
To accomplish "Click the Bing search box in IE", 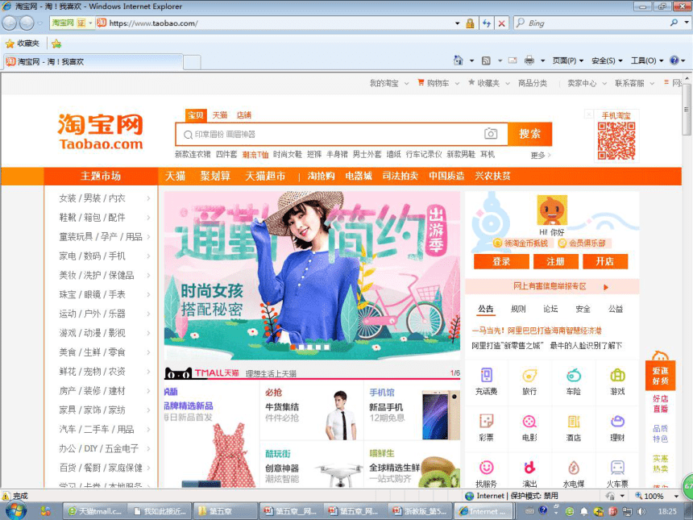I will click(x=595, y=23).
